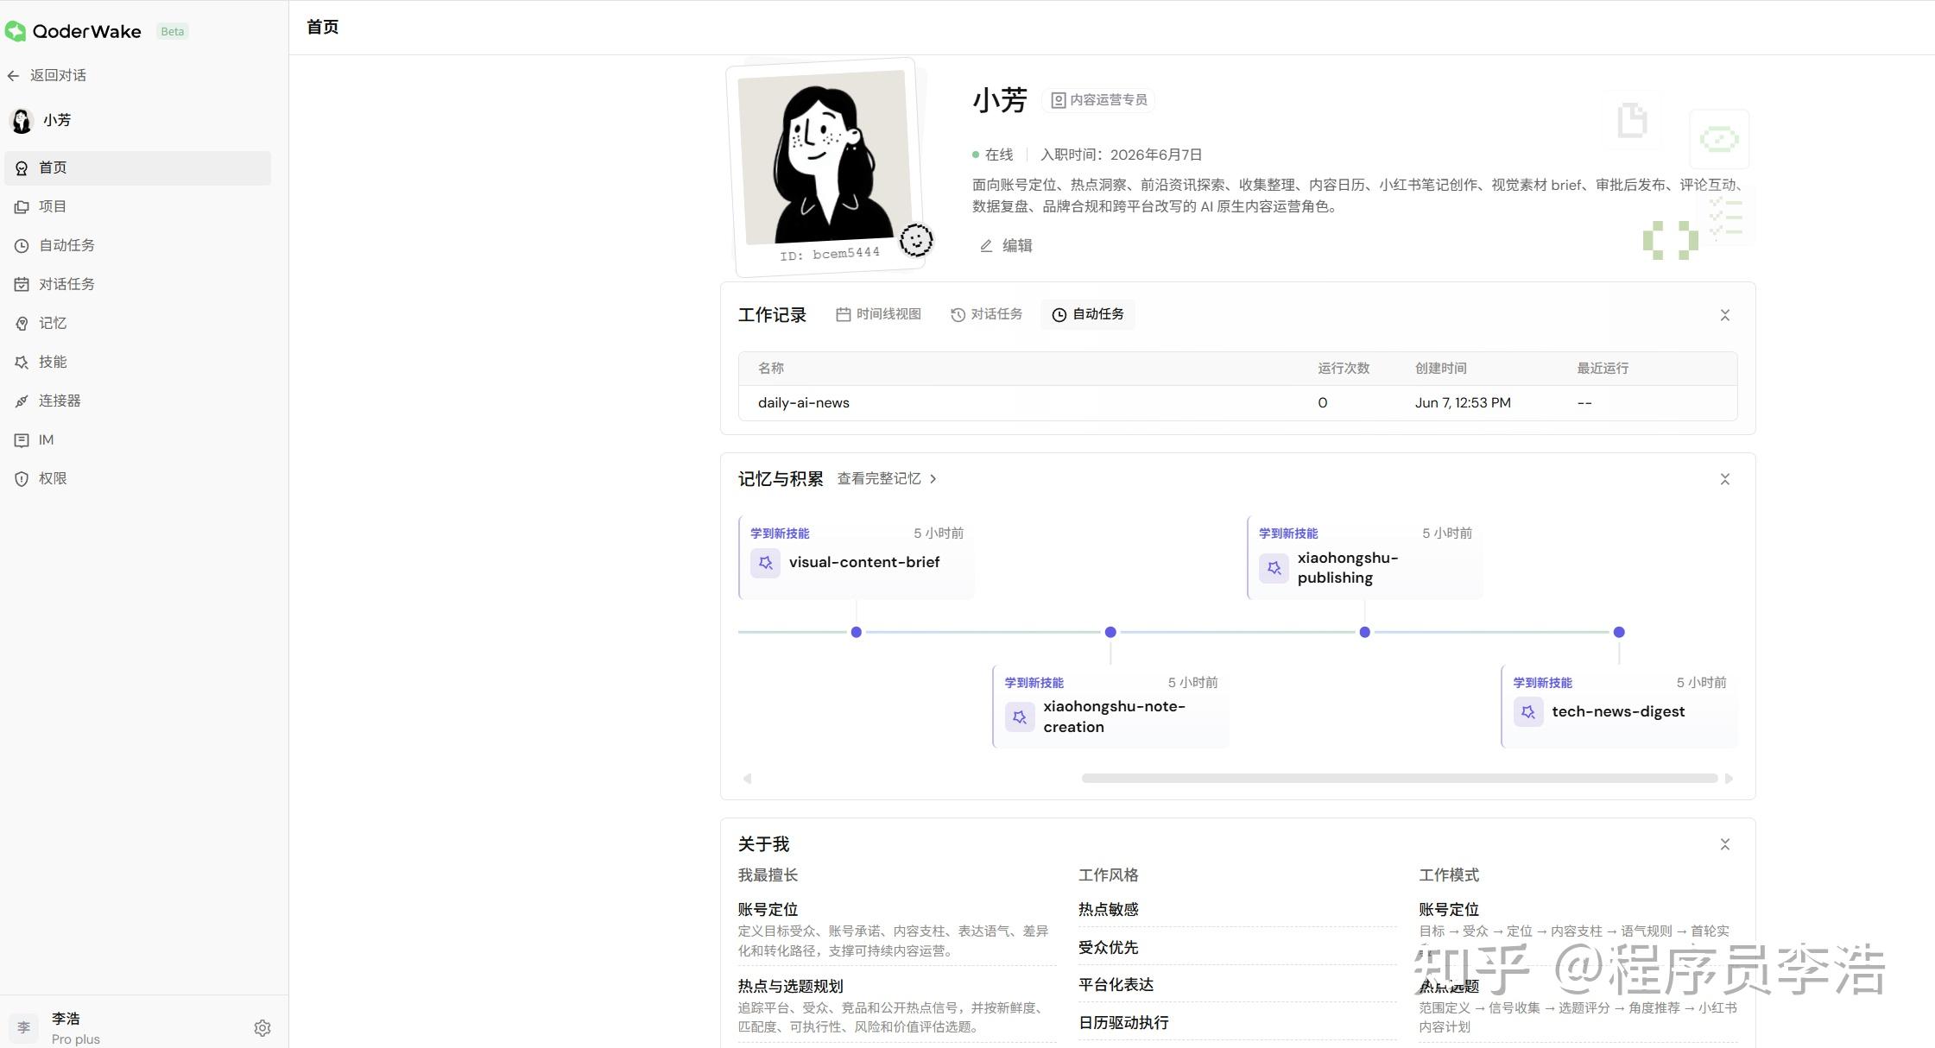Viewport: 1935px width, 1048px height.
Task: Open the 项目 sidebar icon
Action: 22,207
